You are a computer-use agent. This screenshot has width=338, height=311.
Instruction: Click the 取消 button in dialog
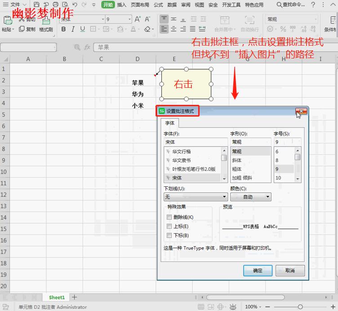(290, 270)
